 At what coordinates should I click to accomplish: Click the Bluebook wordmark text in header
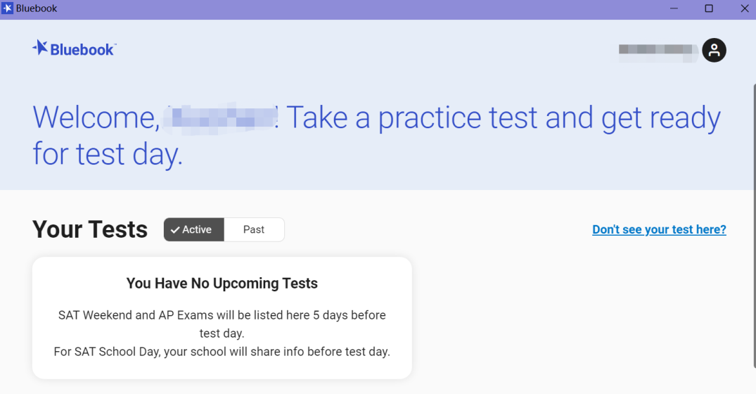point(82,50)
